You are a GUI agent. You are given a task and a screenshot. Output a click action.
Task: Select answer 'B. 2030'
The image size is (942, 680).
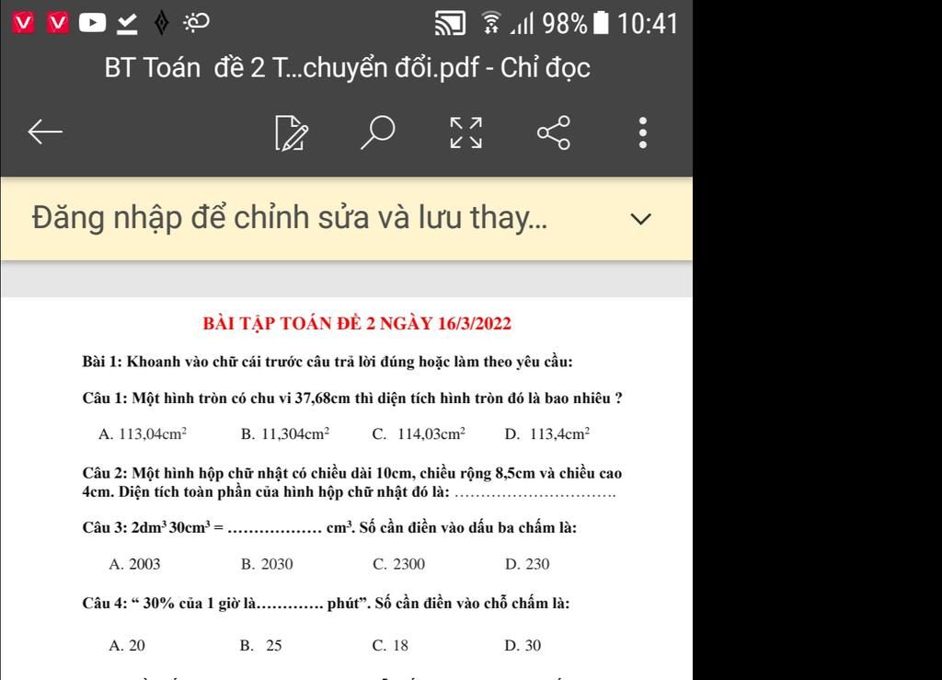pos(267,564)
